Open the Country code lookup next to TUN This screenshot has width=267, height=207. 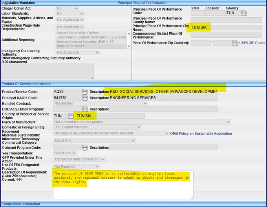pyautogui.click(x=244, y=13)
